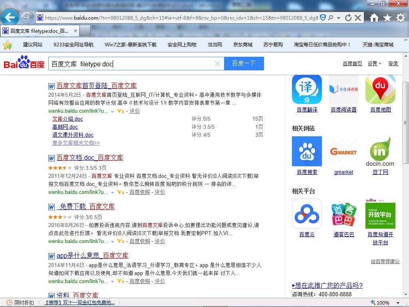Click the add-to-favorites-bar star icon
409x307 pixels.
click(x=7, y=45)
